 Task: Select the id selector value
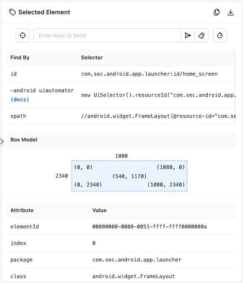coord(149,74)
